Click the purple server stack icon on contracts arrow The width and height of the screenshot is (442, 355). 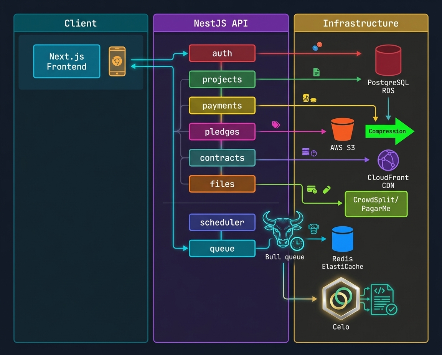click(306, 152)
